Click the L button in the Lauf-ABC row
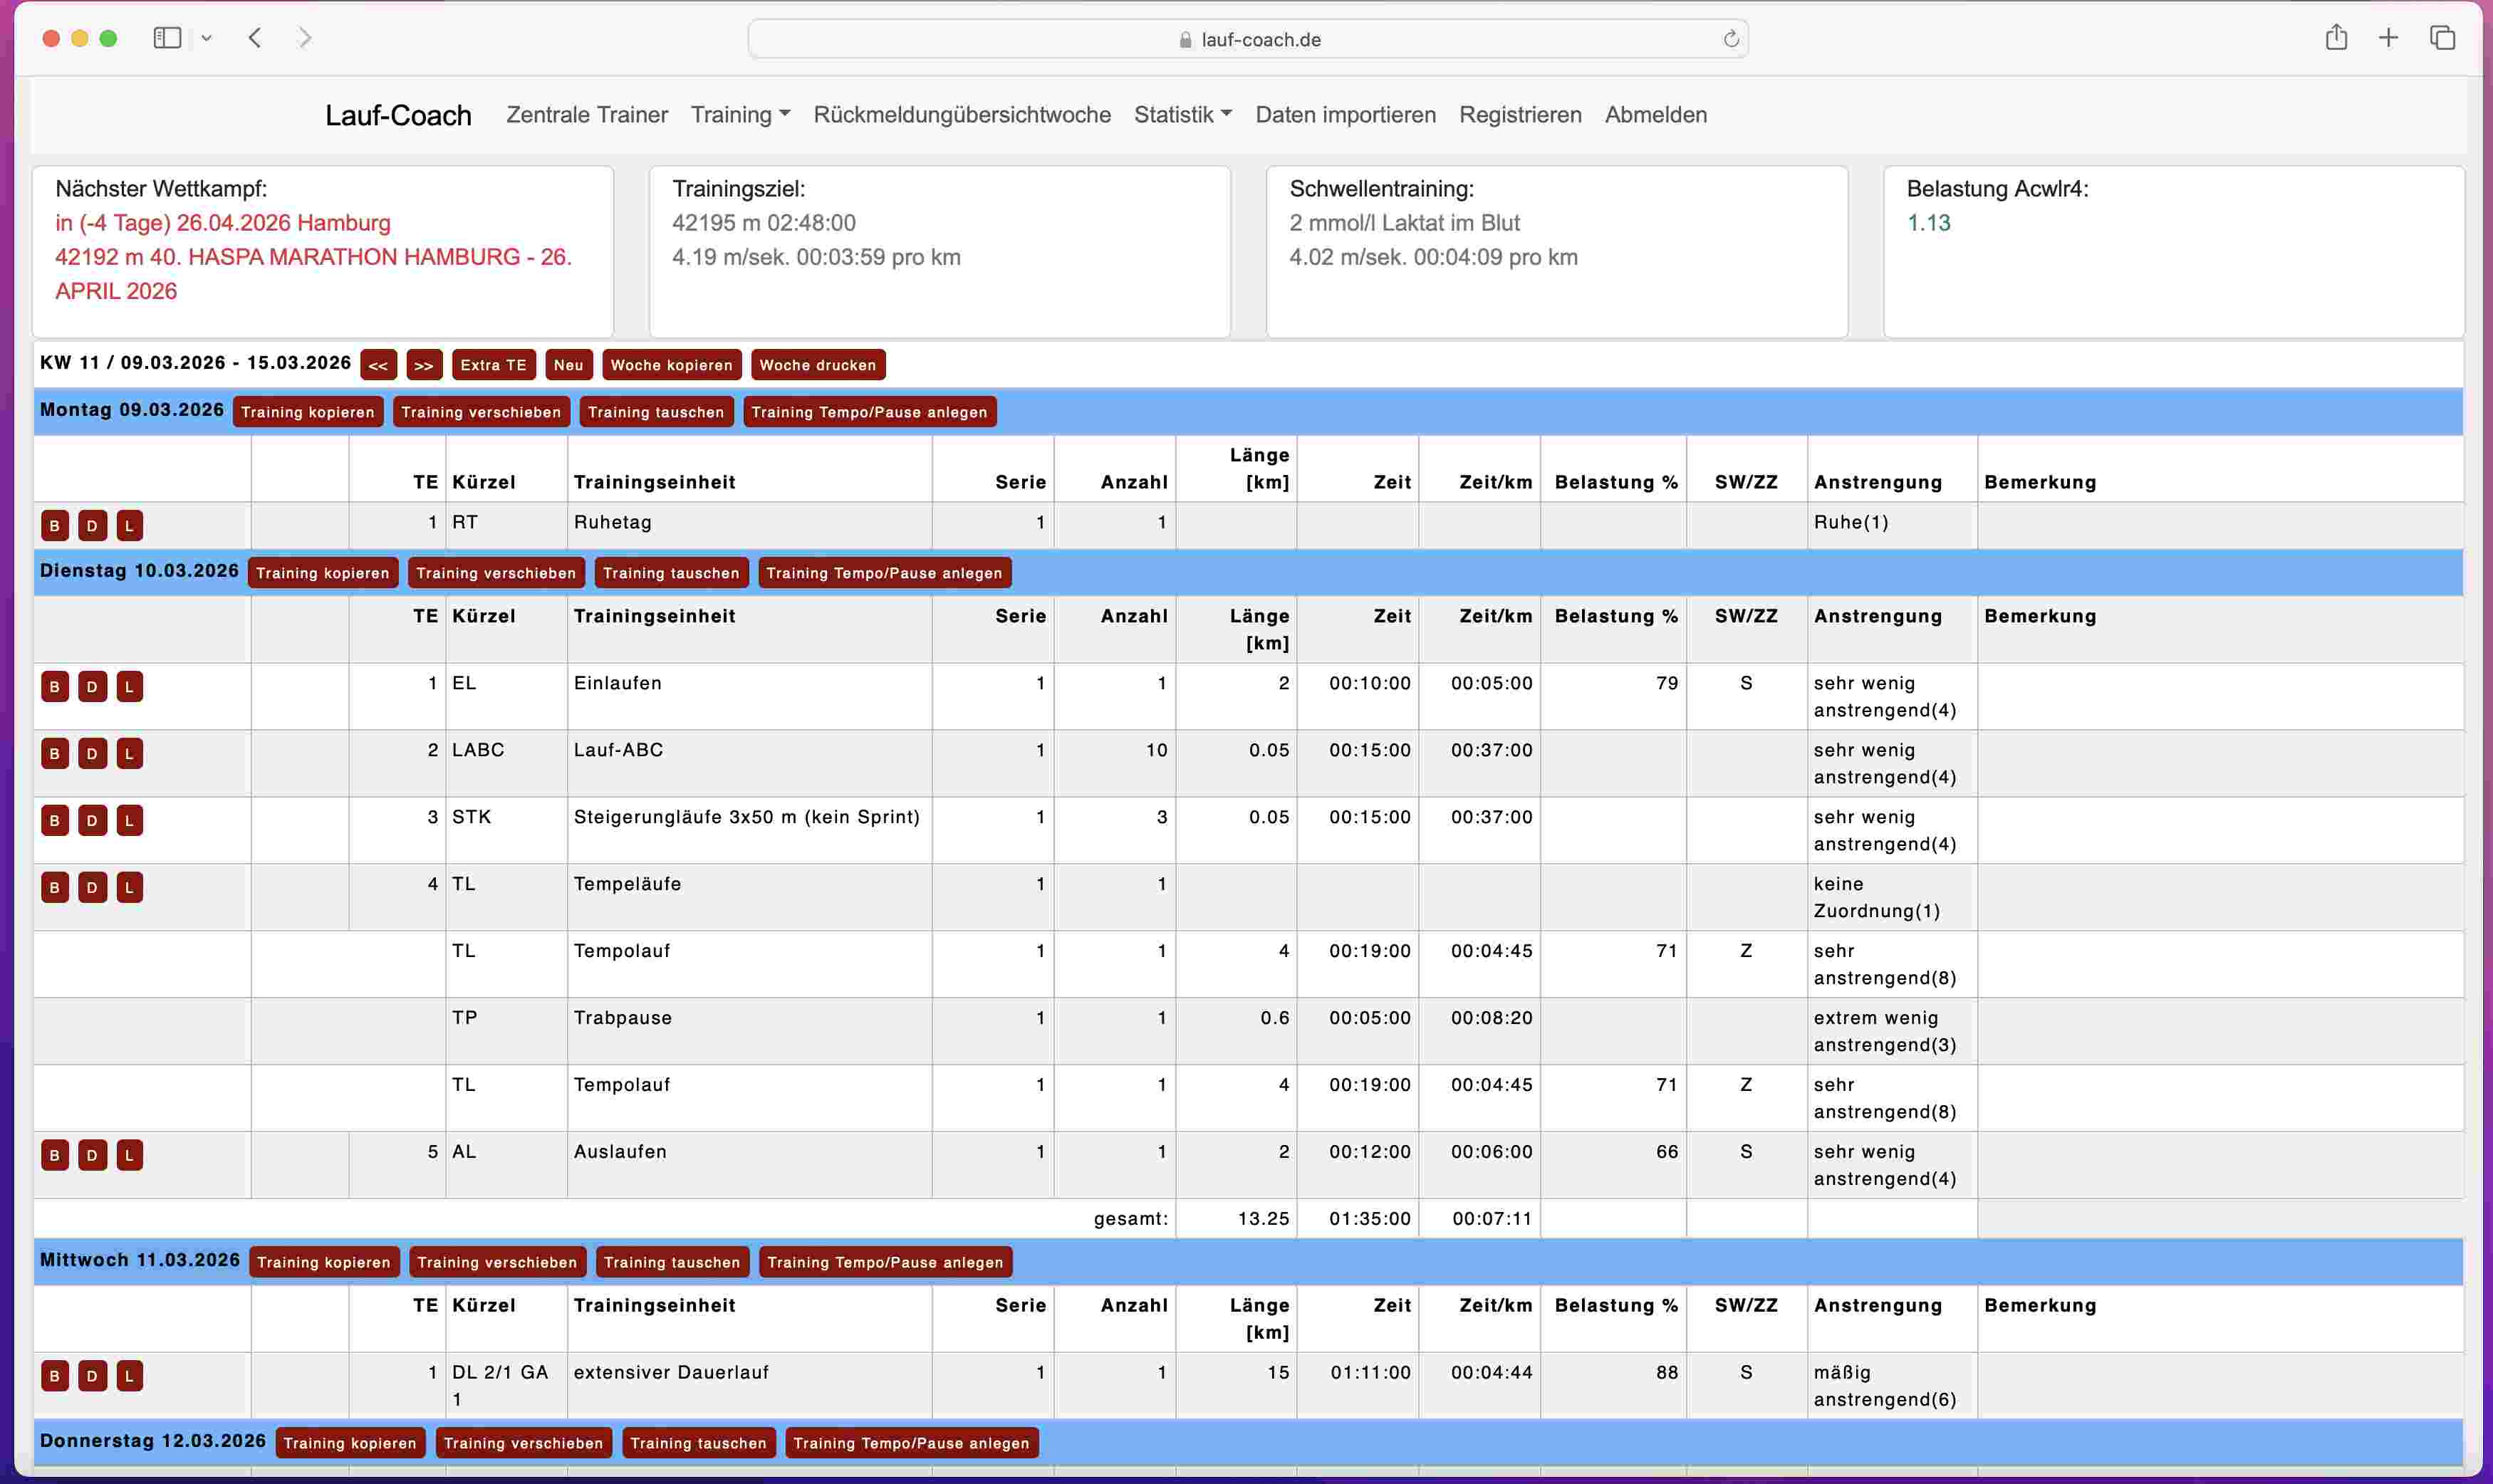The height and width of the screenshot is (1484, 2493). coord(129,754)
